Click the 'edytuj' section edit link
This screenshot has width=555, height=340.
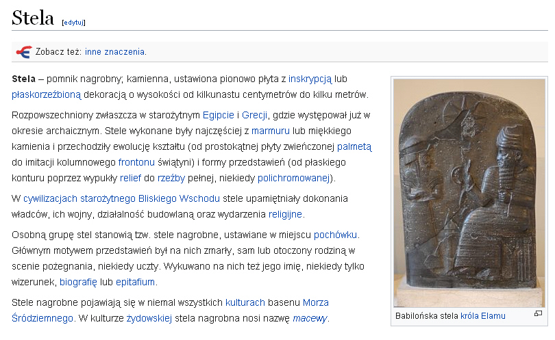pos(73,23)
